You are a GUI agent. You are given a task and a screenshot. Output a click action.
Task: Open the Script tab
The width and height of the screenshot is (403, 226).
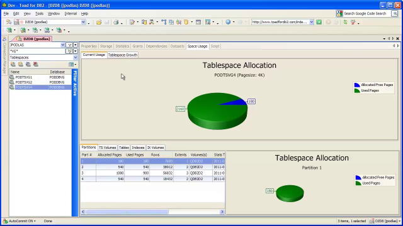tap(215, 46)
